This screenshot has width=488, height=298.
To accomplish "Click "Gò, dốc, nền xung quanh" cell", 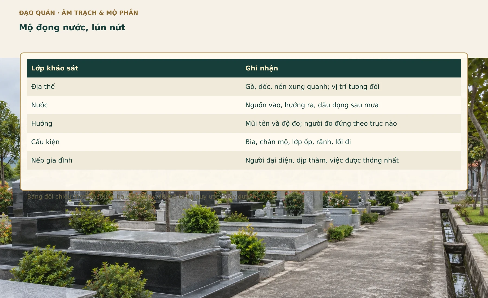I will click(351, 87).
